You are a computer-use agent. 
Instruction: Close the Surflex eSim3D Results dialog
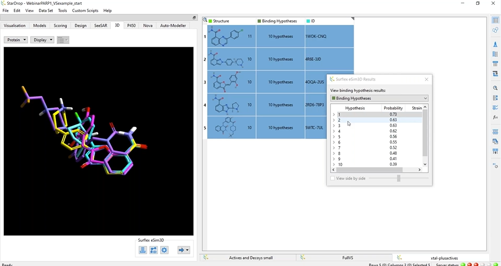pyautogui.click(x=426, y=79)
